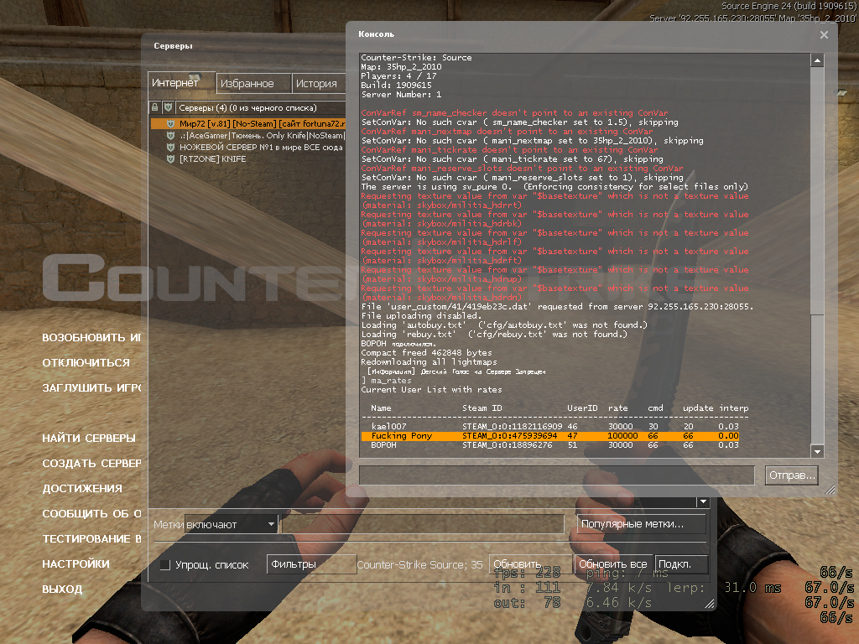Click the 'Map: 35hp_2_2010' console line
859x644 pixels.
click(402, 67)
